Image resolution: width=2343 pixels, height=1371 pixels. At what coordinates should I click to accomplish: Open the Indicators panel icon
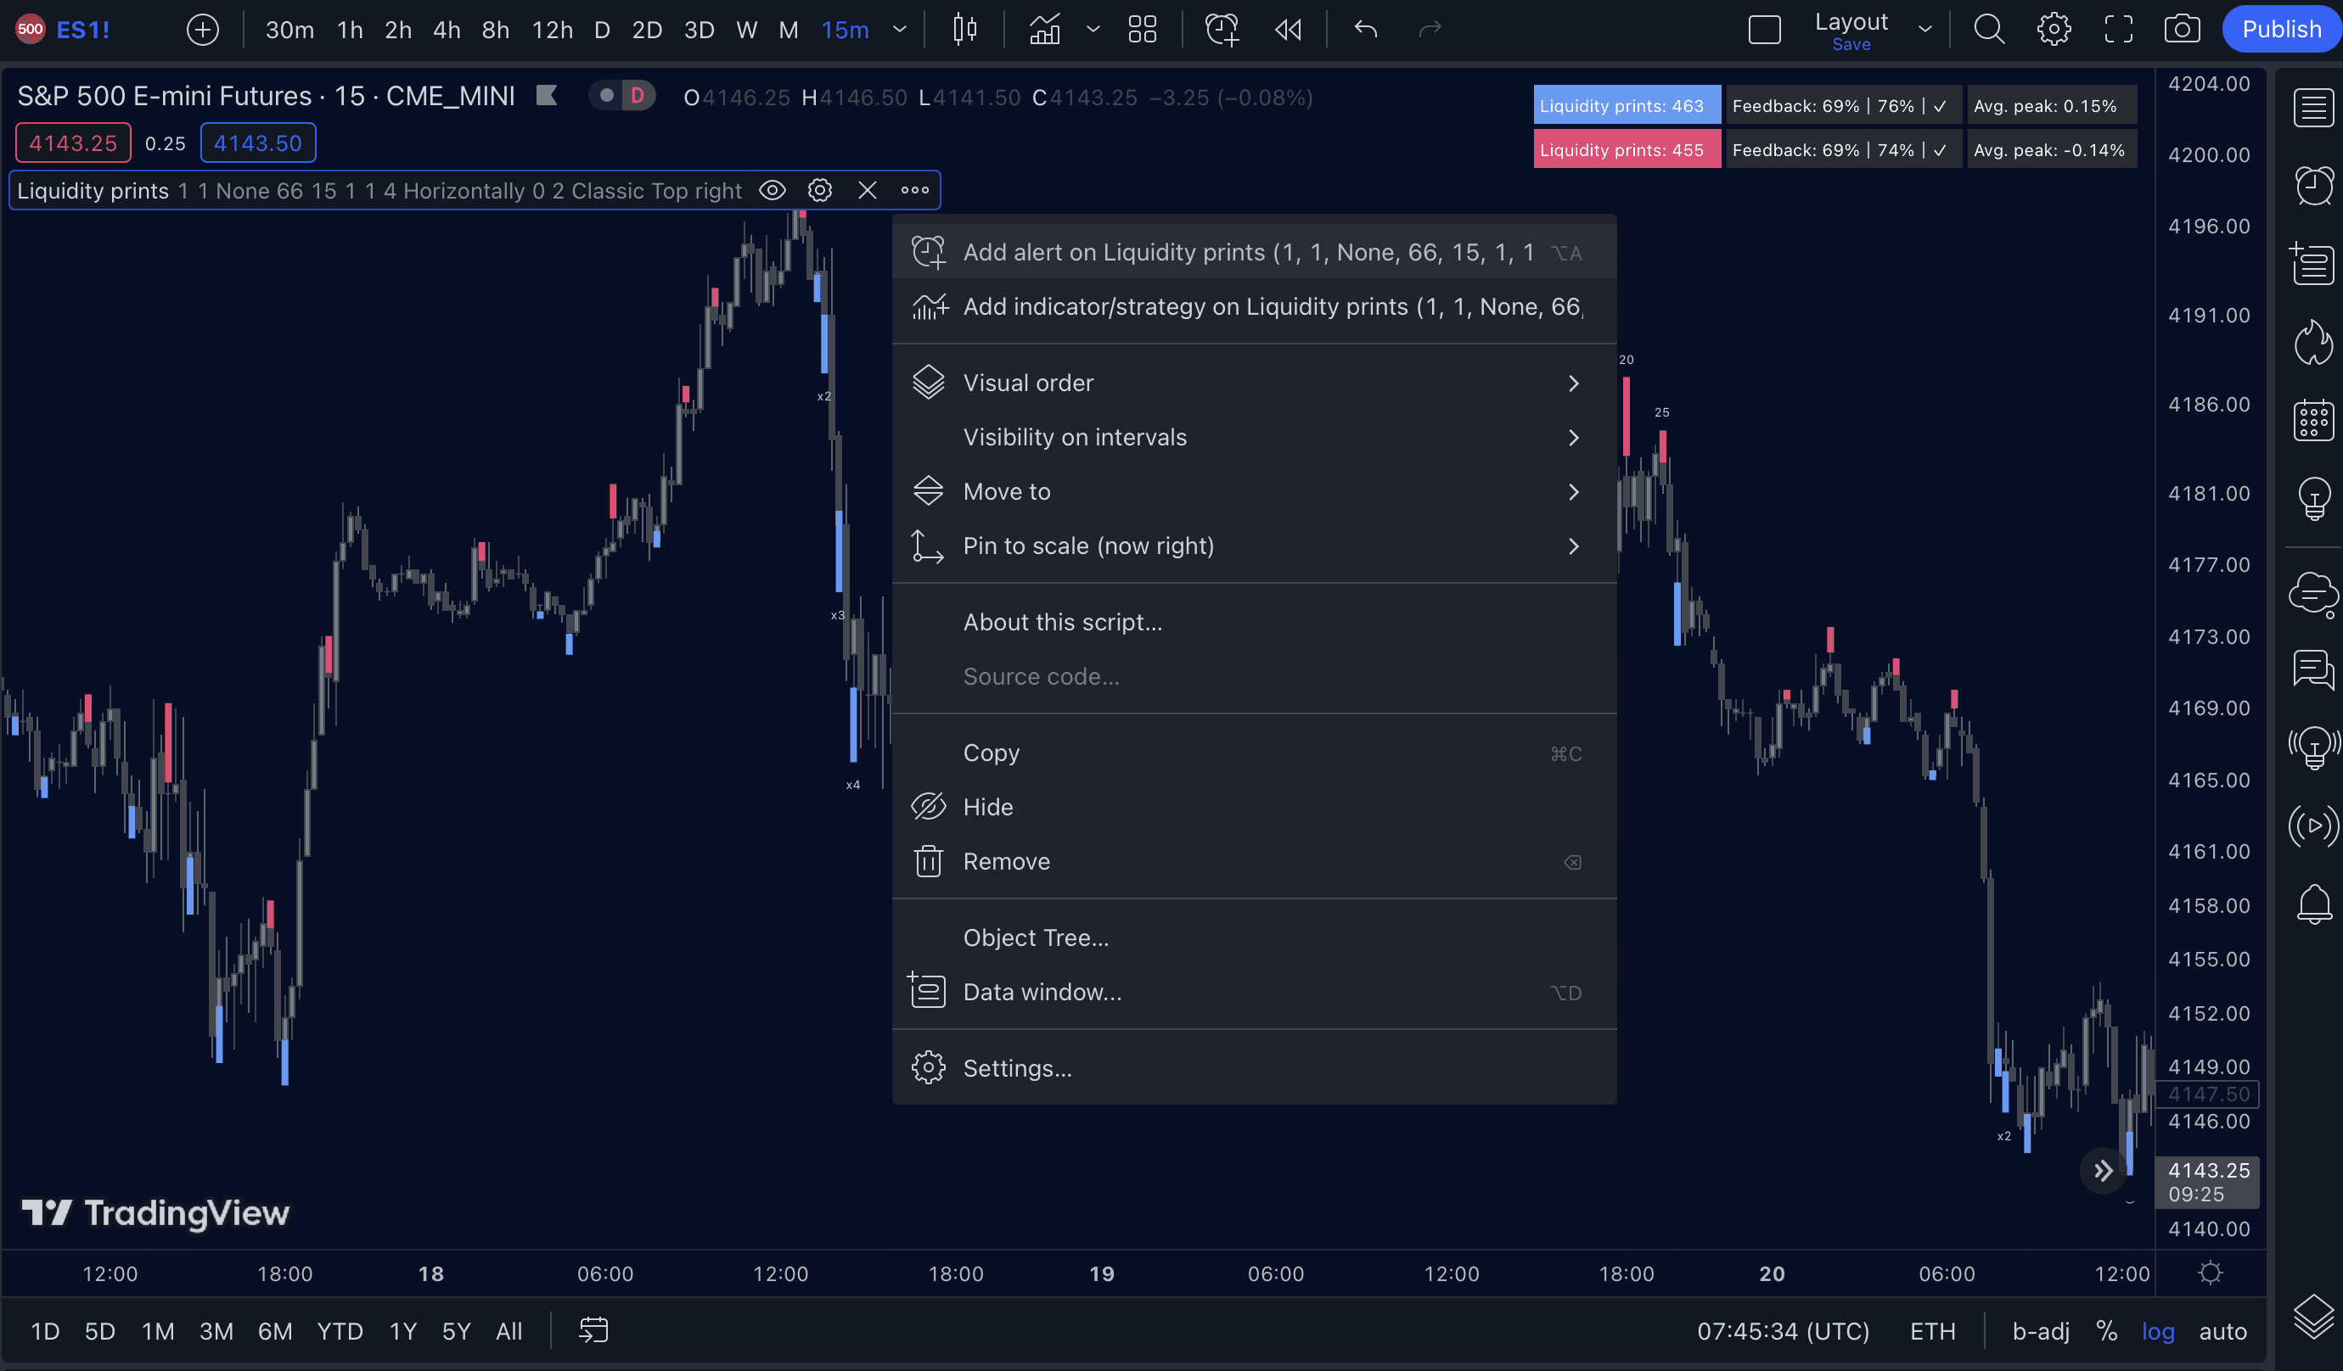(x=1045, y=30)
